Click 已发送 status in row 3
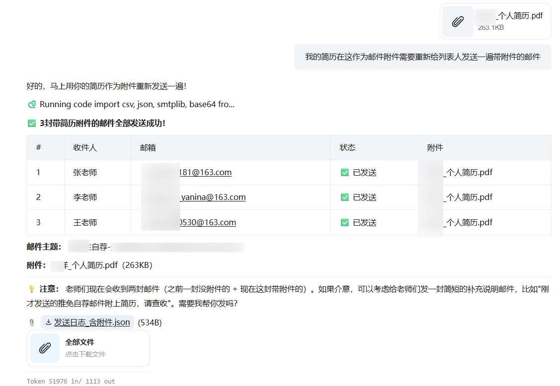 click(365, 223)
